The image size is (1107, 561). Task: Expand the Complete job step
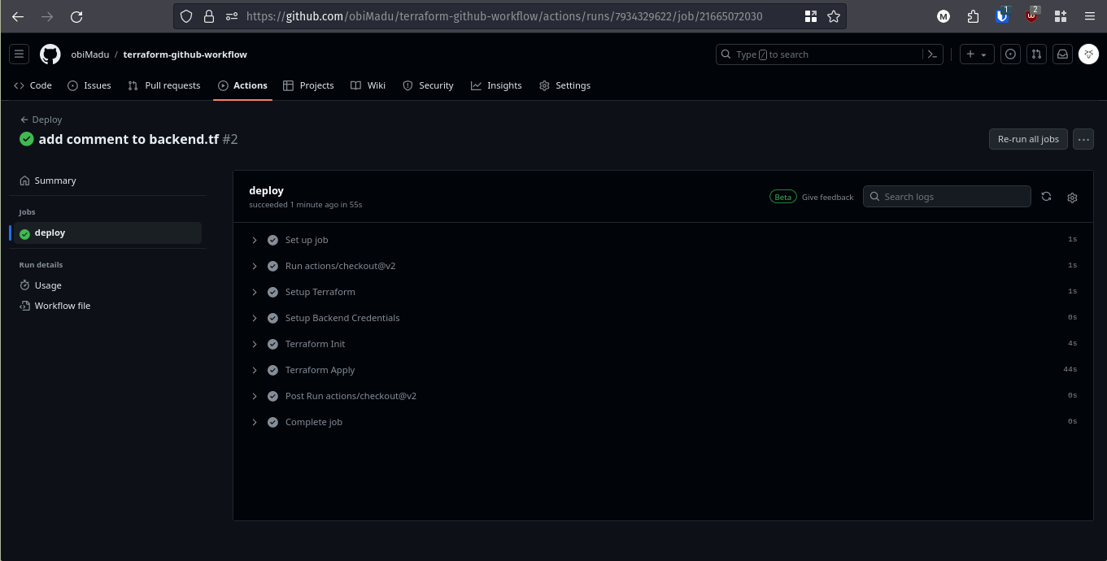coord(255,422)
